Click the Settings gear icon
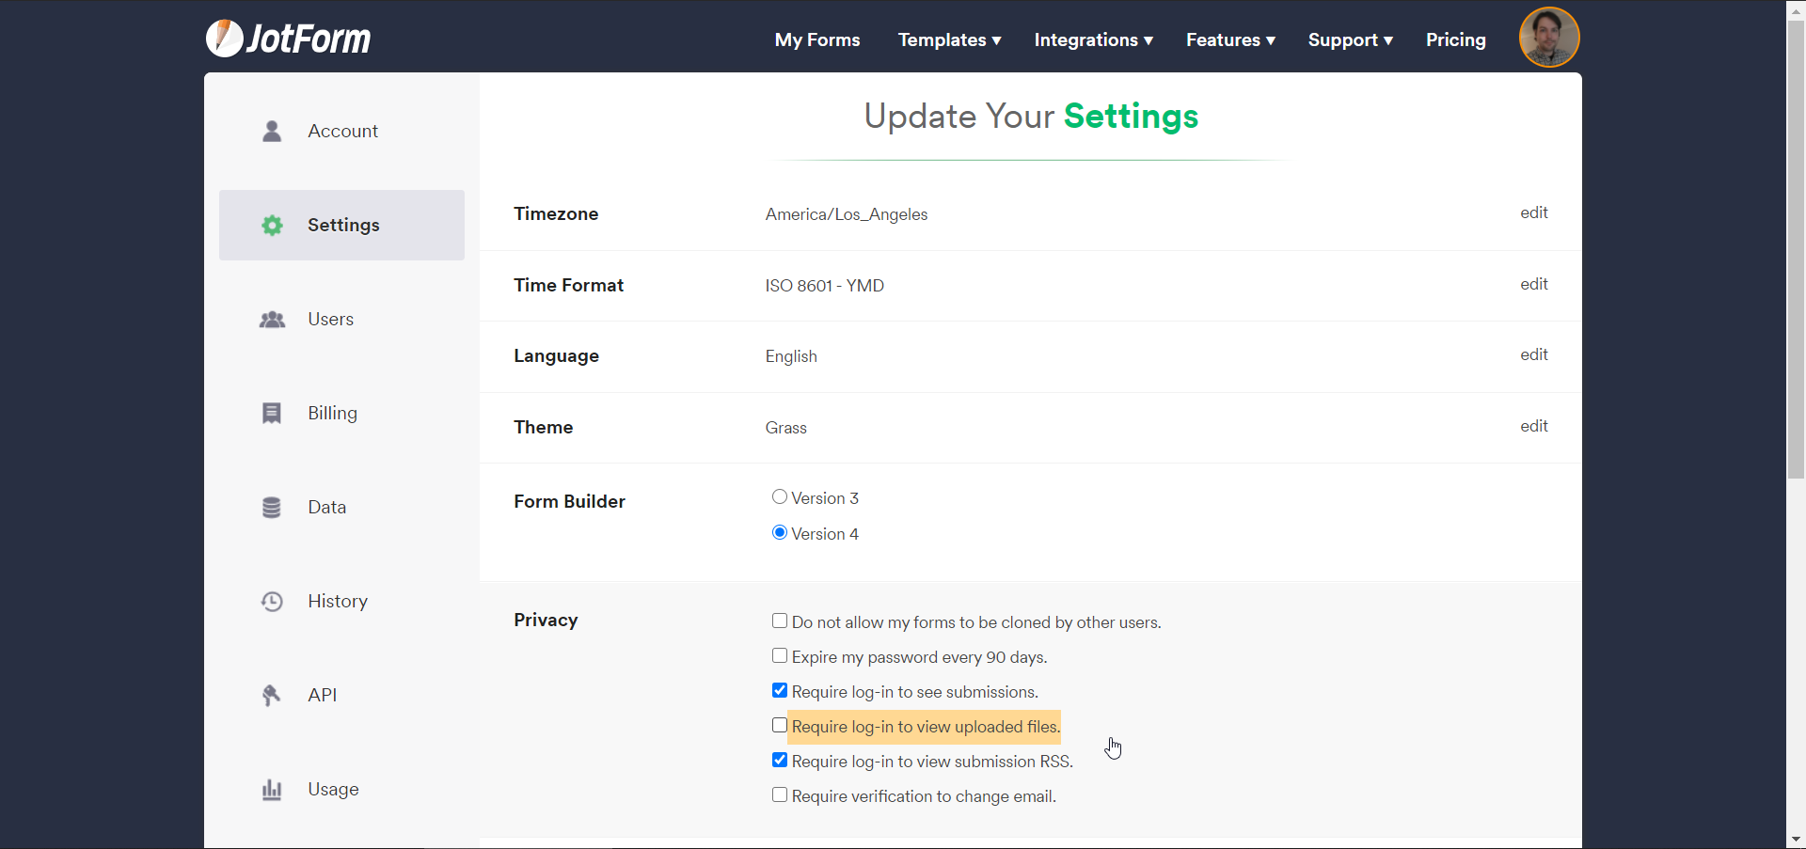The width and height of the screenshot is (1806, 849). tap(272, 225)
